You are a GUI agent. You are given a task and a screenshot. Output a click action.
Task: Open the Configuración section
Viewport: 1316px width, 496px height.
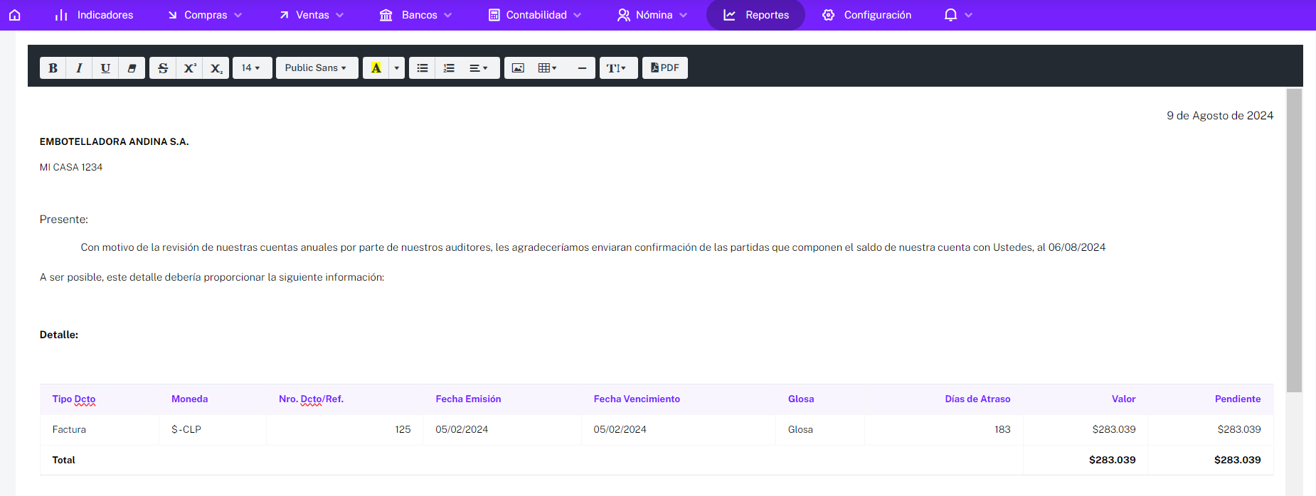866,15
